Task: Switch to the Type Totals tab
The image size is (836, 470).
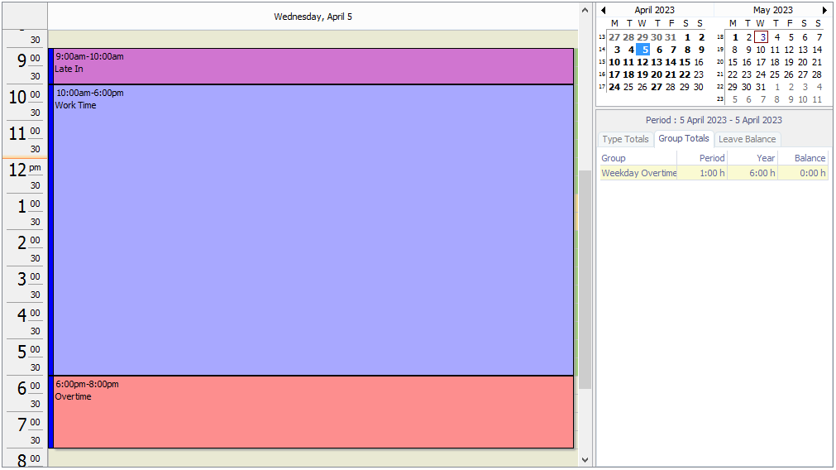Action: [625, 139]
